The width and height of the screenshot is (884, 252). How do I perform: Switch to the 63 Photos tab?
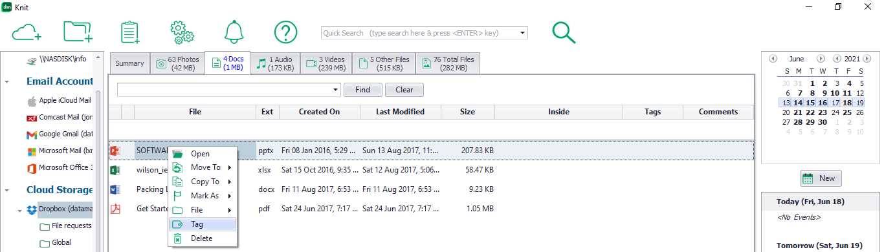pos(177,63)
